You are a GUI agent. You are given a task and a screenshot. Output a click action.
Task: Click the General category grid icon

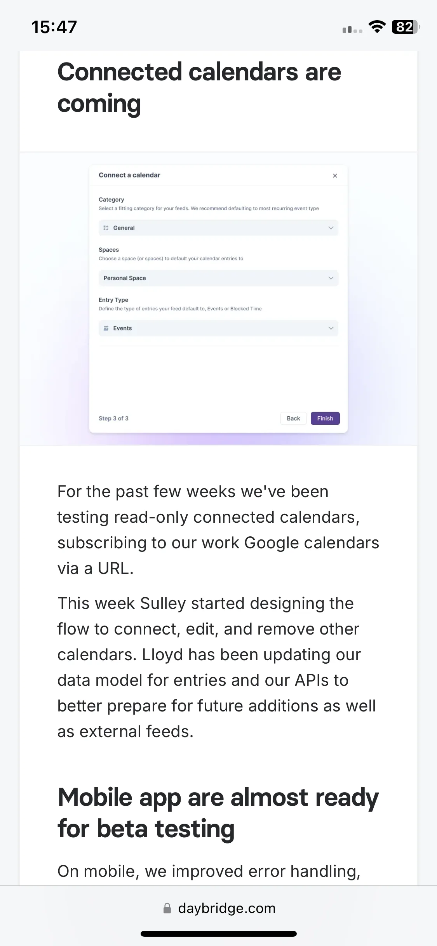tap(106, 228)
